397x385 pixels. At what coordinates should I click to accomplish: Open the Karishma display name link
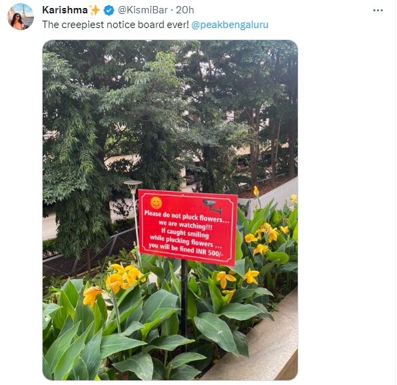65,10
